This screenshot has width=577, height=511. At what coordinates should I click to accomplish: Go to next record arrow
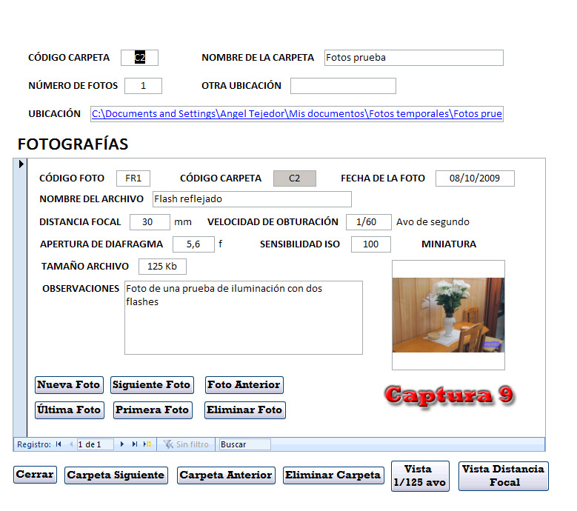point(122,444)
